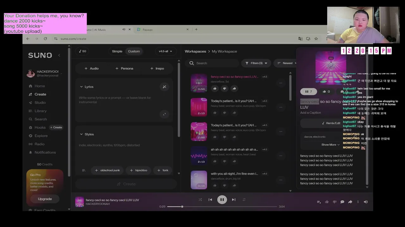Open the 2:13 Today's patient song thumbnail
The height and width of the screenshot is (227, 405).
tap(199, 107)
